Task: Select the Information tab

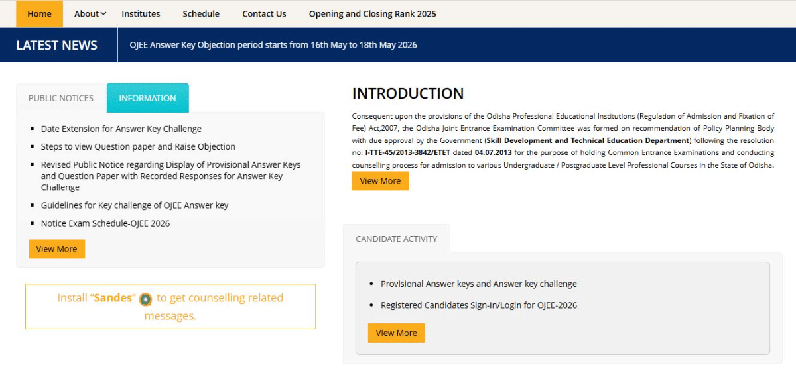Action: click(147, 98)
